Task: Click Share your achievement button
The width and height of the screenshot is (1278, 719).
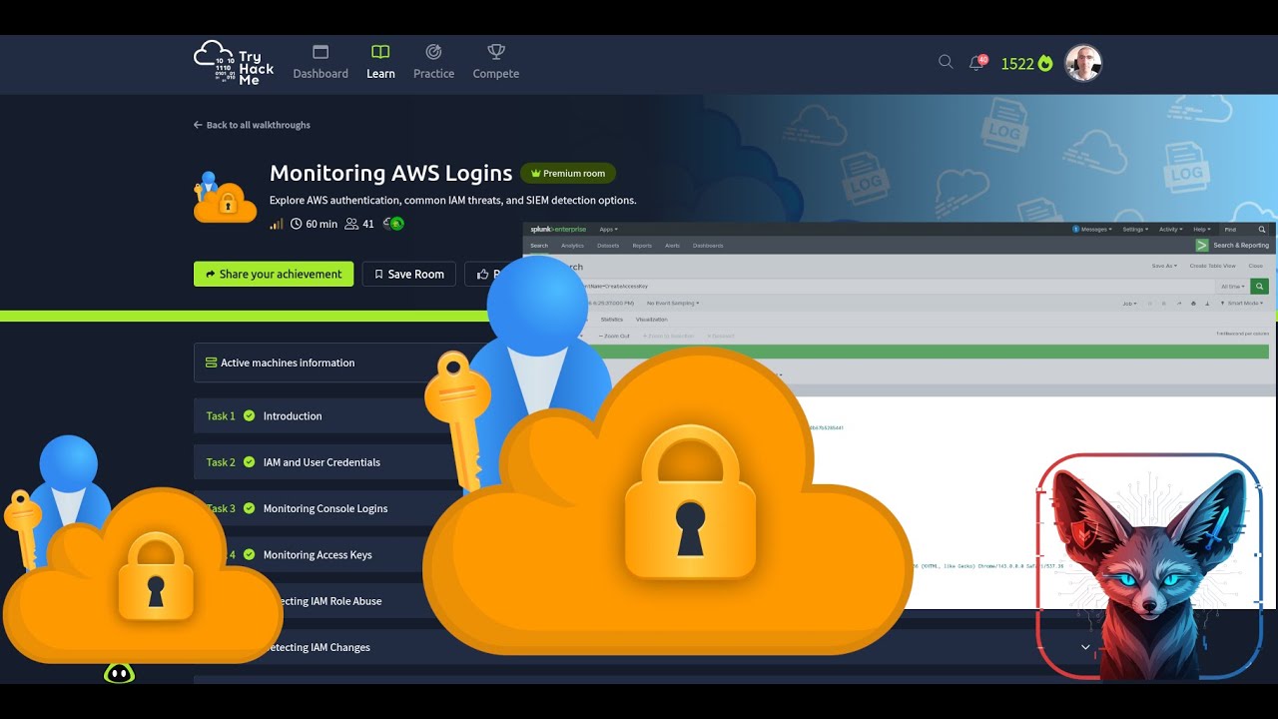Action: point(274,274)
